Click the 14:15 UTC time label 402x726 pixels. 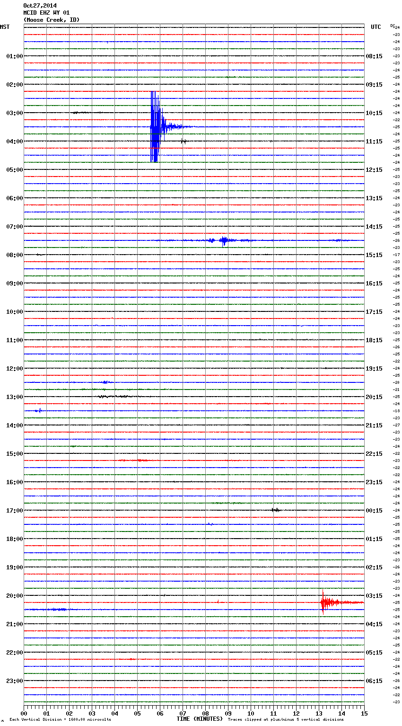(374, 227)
